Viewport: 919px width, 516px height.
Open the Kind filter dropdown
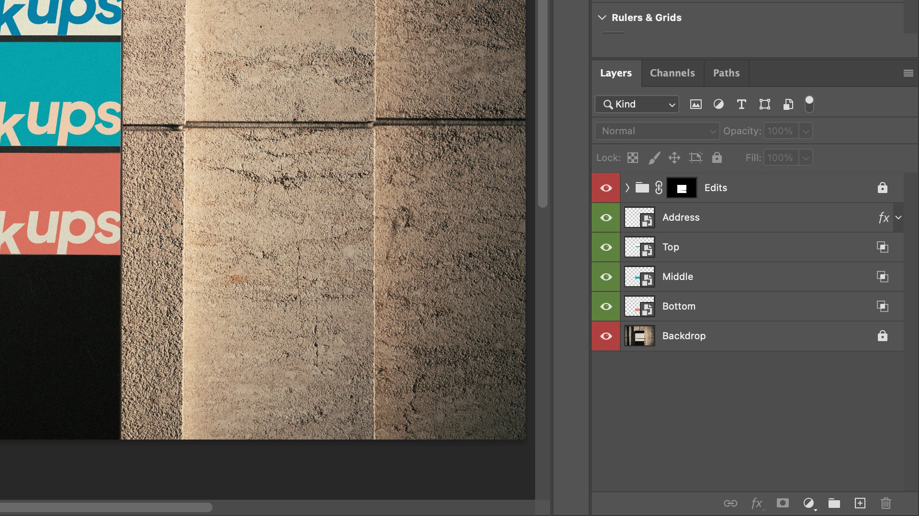[x=637, y=104]
